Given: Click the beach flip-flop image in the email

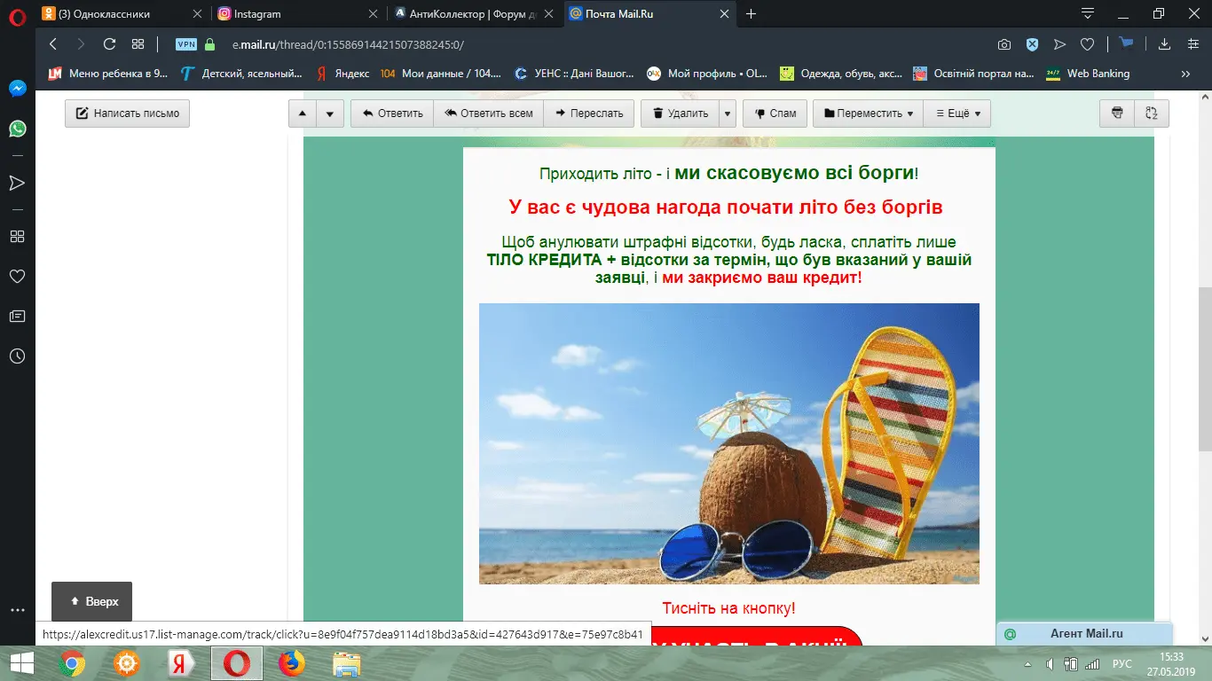Looking at the screenshot, I should tap(728, 443).
